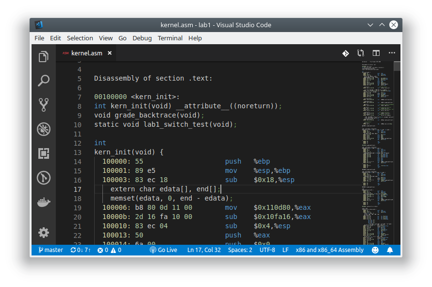Open the More Actions ellipsis menu
Screen dimensions: 432x287
392,53
